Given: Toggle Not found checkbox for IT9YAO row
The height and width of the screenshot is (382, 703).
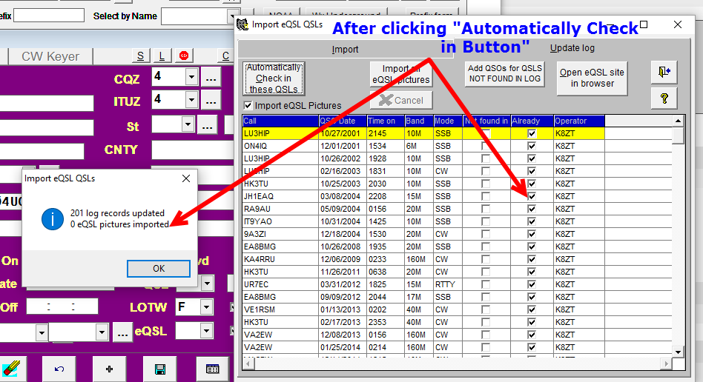Looking at the screenshot, I should click(486, 221).
